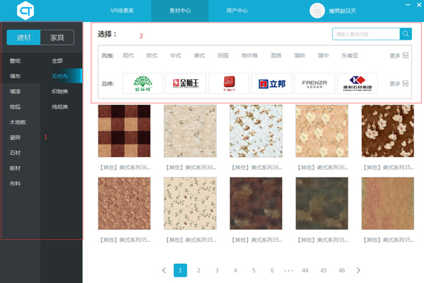Open the 用户中心 tab
The image size is (424, 283).
237,11
